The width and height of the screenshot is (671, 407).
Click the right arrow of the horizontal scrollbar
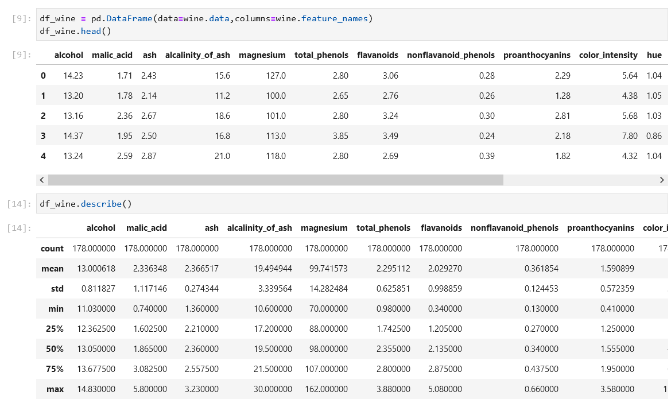point(661,180)
